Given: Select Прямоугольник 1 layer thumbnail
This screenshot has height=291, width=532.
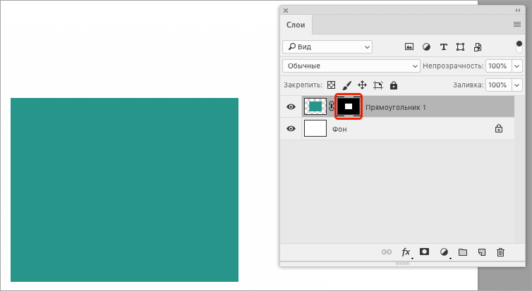Looking at the screenshot, I should [315, 106].
